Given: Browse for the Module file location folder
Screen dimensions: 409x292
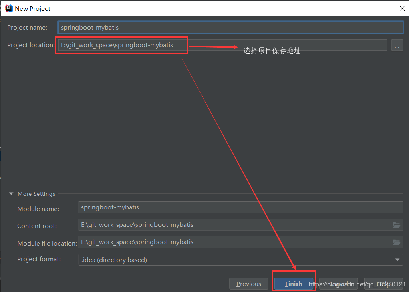Looking at the screenshot, I should [397, 242].
